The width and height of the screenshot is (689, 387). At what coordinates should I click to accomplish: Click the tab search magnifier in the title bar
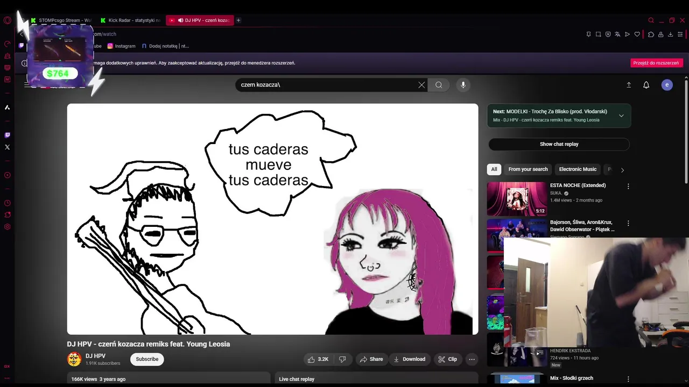point(651,20)
